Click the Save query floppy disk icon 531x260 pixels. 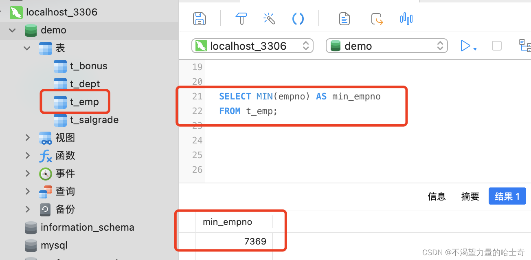[x=199, y=19]
